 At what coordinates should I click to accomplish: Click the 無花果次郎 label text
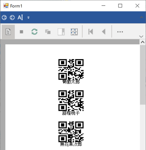point(71,144)
